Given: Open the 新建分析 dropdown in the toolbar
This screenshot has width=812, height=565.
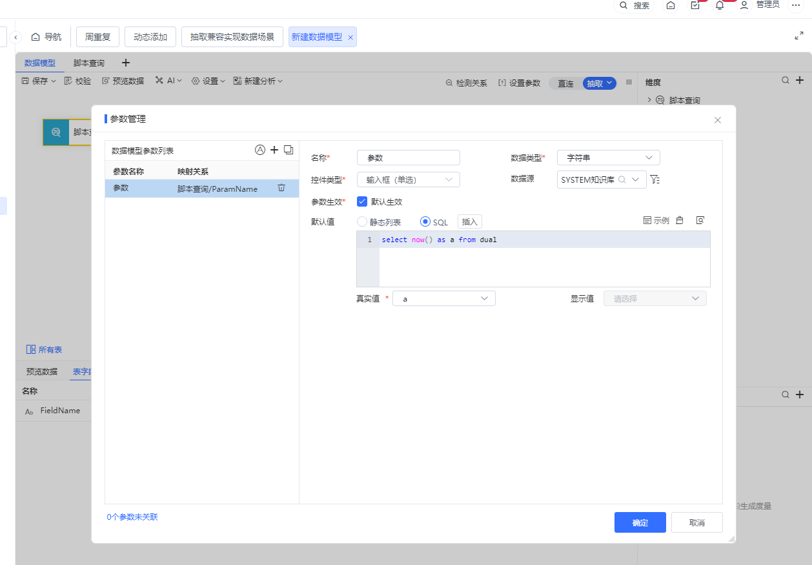Looking at the screenshot, I should pyautogui.click(x=258, y=81).
